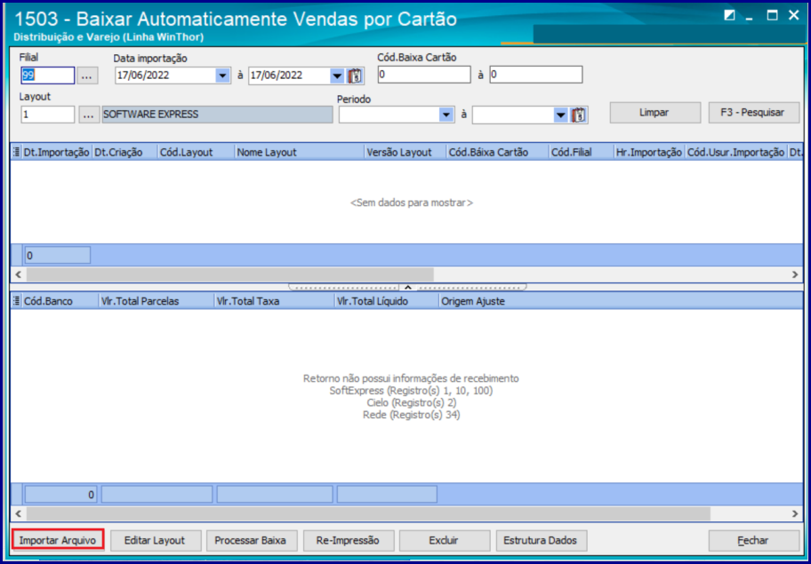Viewport: 811px width, 564px height.
Task: Sort by Versão Layout column header
Action: click(x=405, y=153)
